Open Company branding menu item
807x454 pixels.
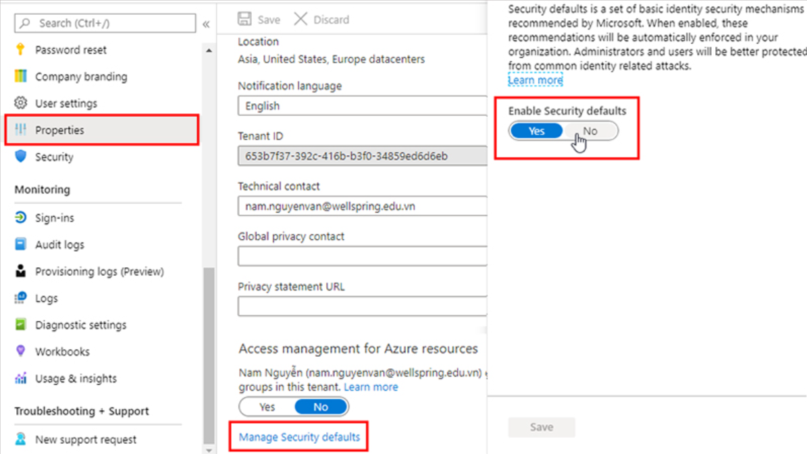tap(81, 77)
